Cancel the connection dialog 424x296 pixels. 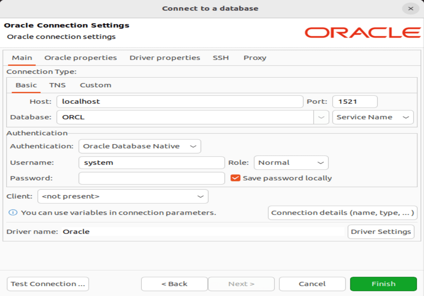(312, 284)
